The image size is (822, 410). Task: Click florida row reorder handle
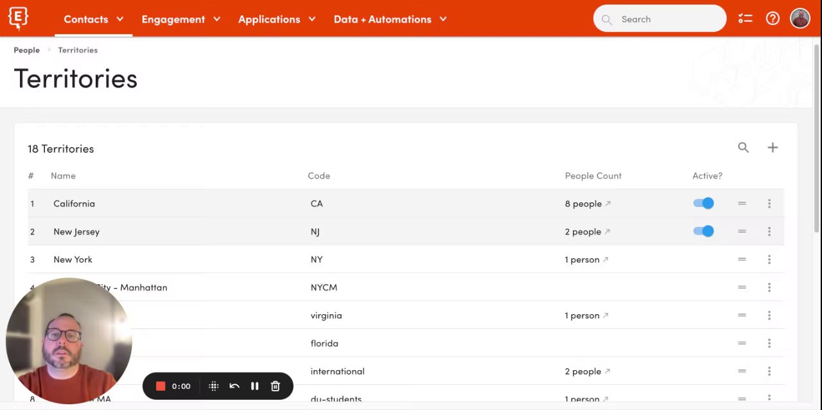pyautogui.click(x=742, y=343)
